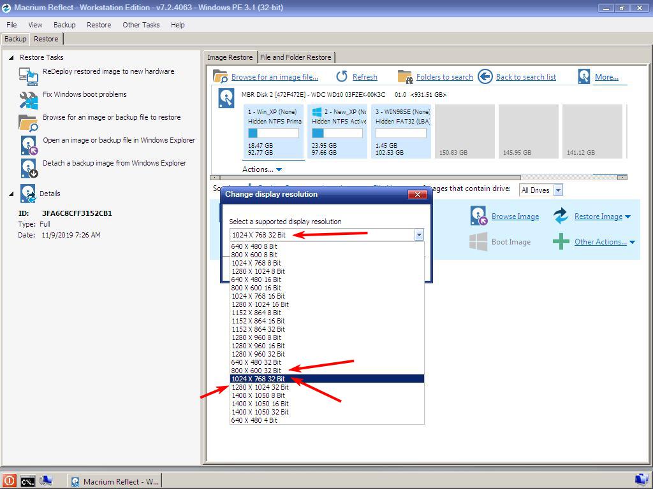Select the Win_XP partition tile
Screen dimensions: 653x489
point(273,131)
